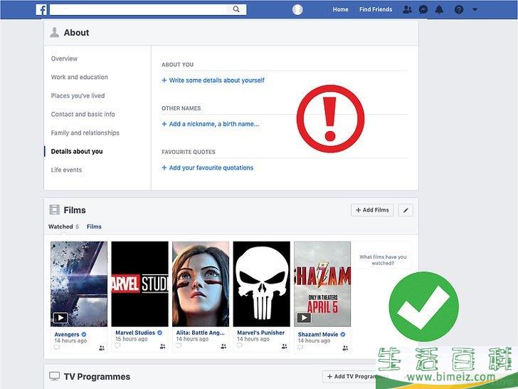
Task: Click Write some details about yourself
Action: pyautogui.click(x=213, y=80)
